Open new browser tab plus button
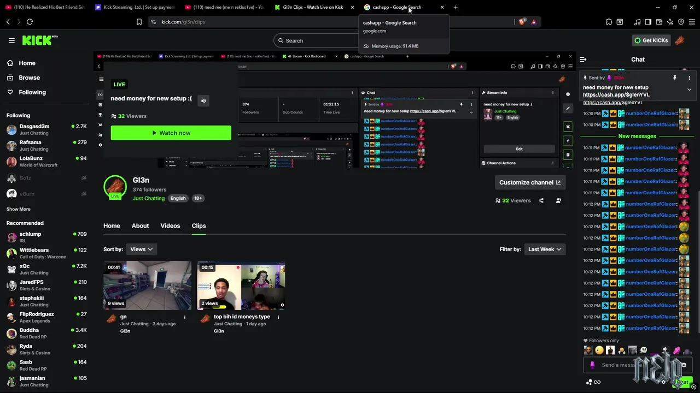This screenshot has width=700, height=393. pos(456,7)
